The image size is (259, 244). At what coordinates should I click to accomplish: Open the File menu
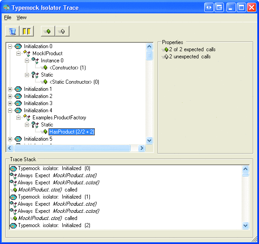click(x=8, y=17)
